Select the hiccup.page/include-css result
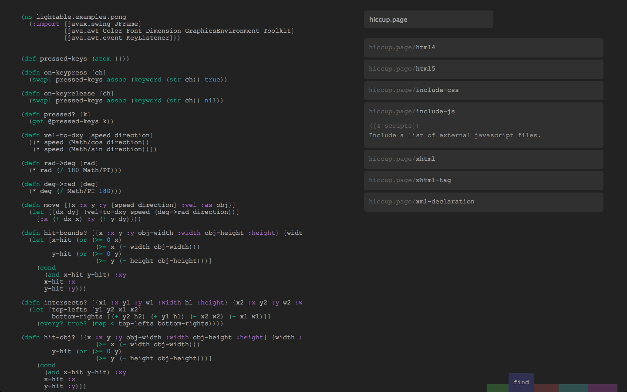 (x=483, y=90)
